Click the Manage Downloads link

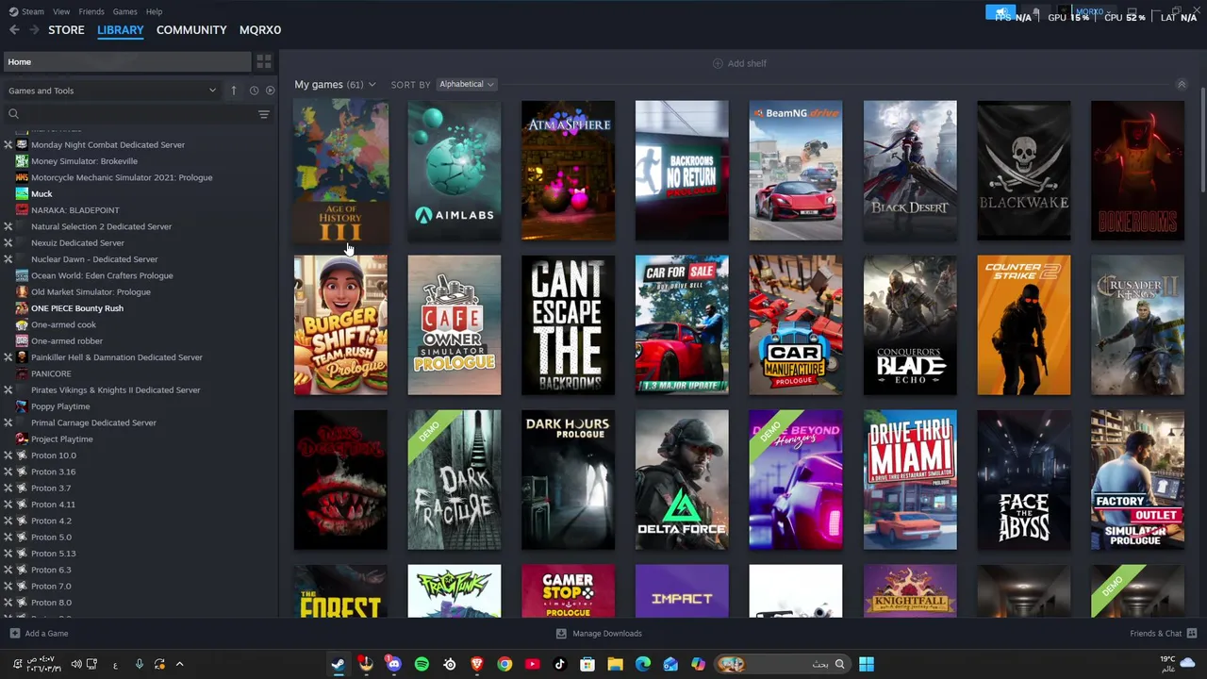[607, 634]
